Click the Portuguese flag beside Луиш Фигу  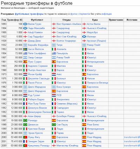pyautogui.click(x=25, y=137)
